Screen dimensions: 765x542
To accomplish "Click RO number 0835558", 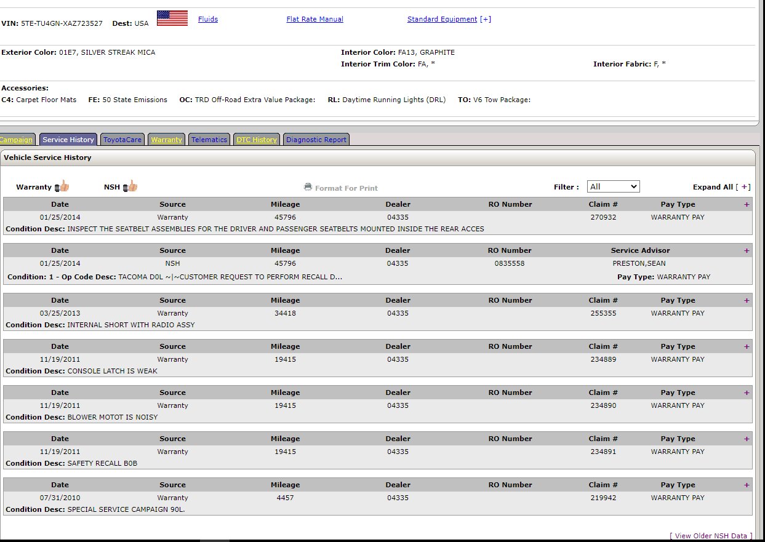I will (x=510, y=263).
